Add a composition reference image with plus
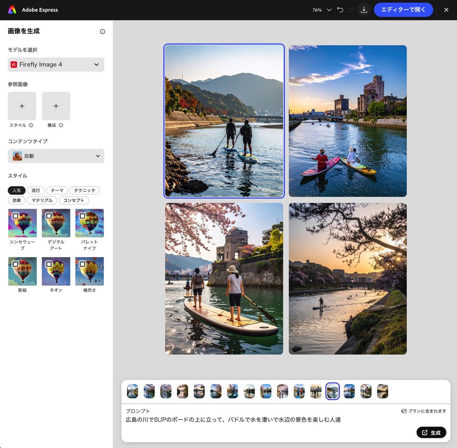457x448 pixels. [x=56, y=106]
